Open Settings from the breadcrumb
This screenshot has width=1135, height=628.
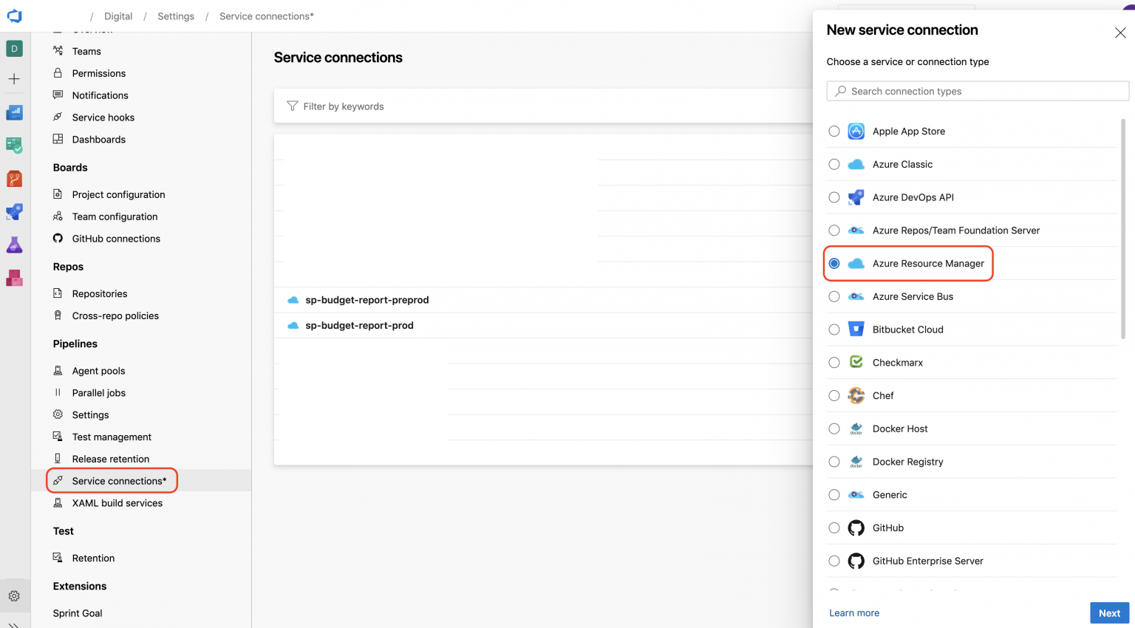[175, 16]
